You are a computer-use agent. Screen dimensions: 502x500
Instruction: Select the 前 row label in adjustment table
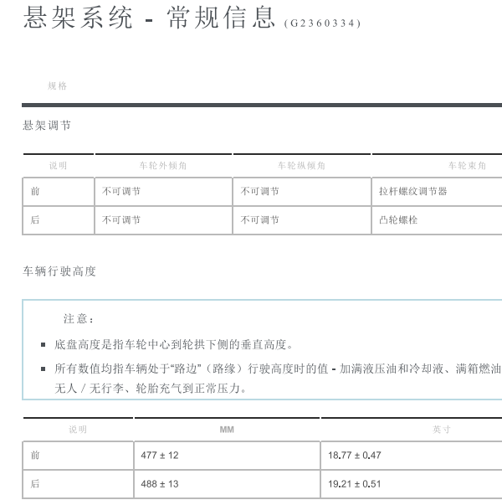click(35, 191)
